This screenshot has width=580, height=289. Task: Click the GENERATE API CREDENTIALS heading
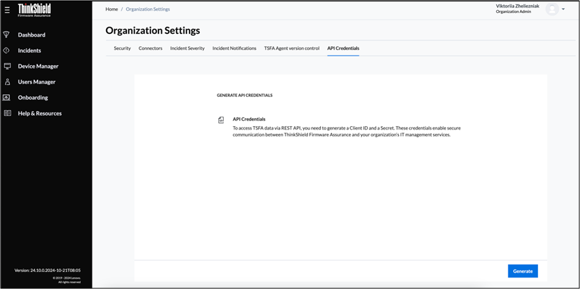pos(245,95)
